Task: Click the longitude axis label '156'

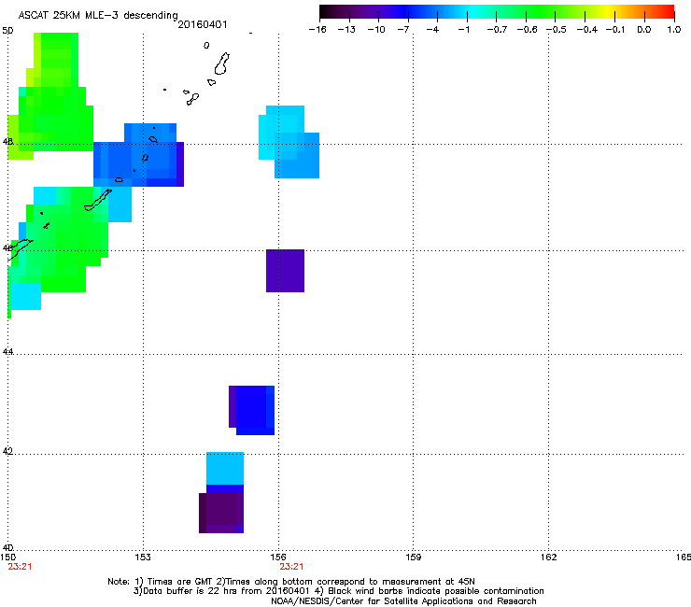Action: pos(278,558)
